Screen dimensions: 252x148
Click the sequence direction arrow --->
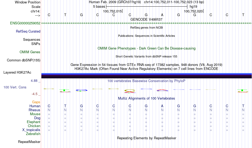coord(38,15)
